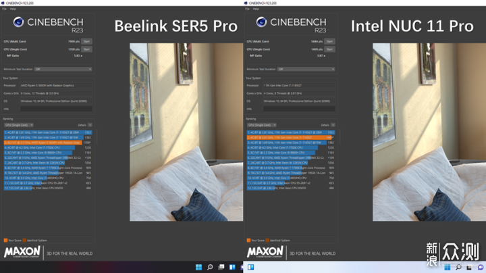The width and height of the screenshot is (486, 273).
Task: Start CPU Multi Core test in left window
Action: [86, 41]
